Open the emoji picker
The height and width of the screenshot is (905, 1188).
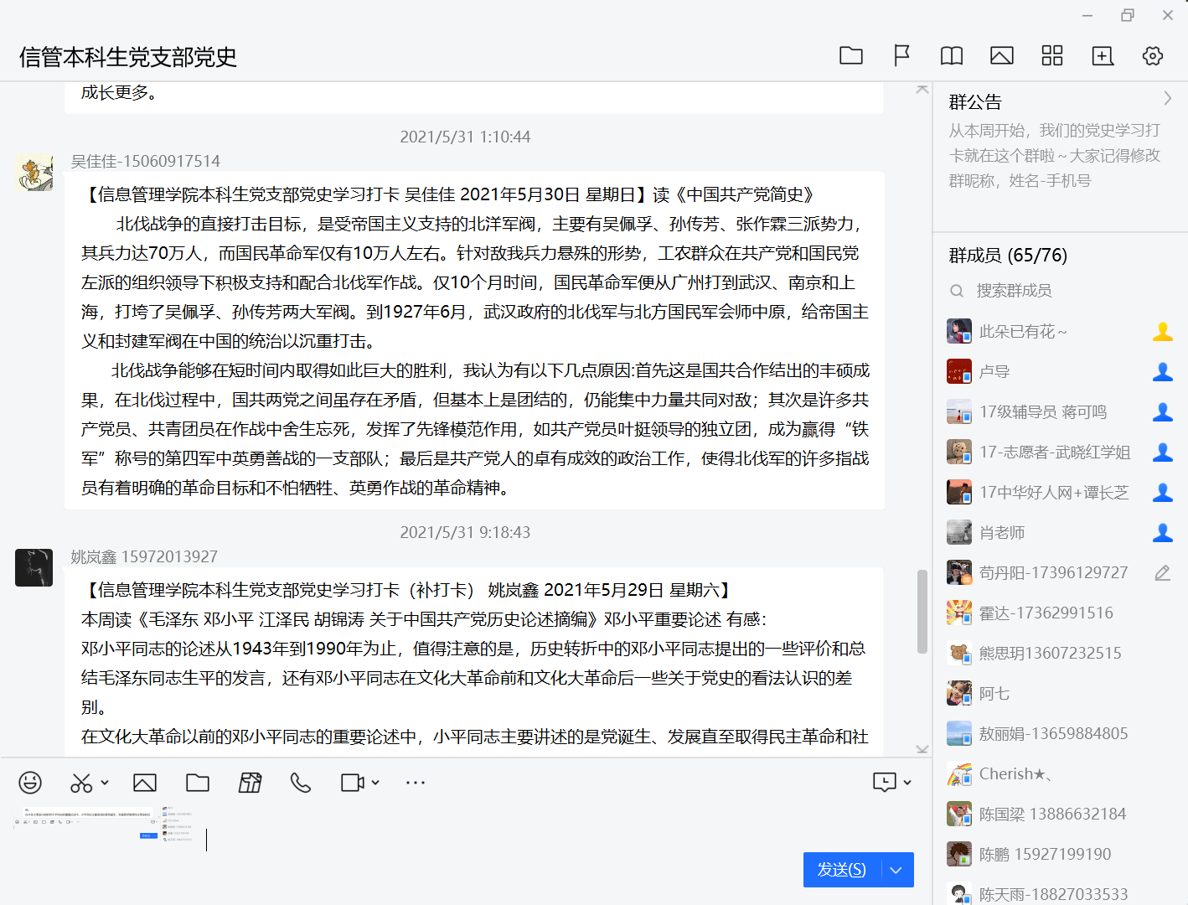(30, 783)
